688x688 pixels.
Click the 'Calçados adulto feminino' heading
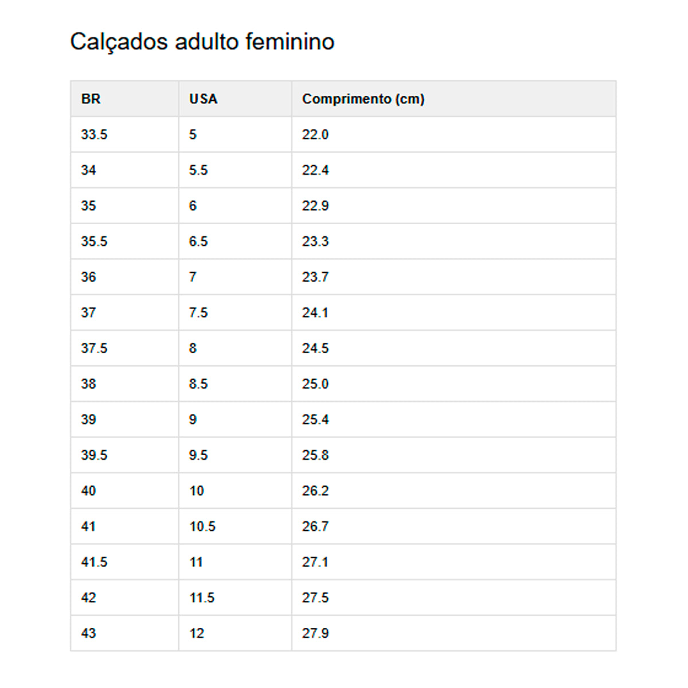(x=202, y=42)
